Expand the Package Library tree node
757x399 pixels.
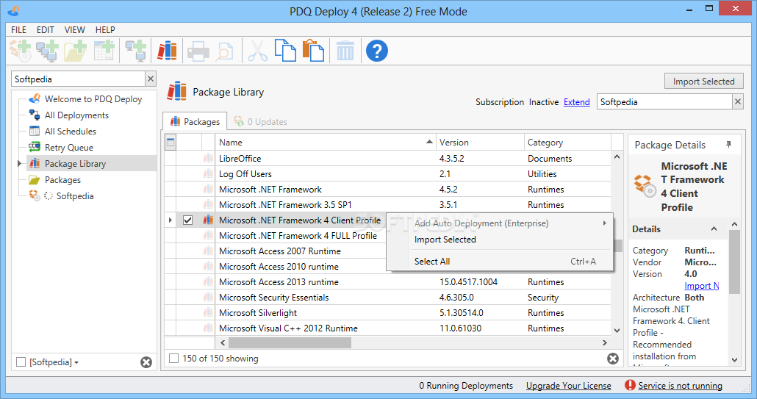[19, 164]
